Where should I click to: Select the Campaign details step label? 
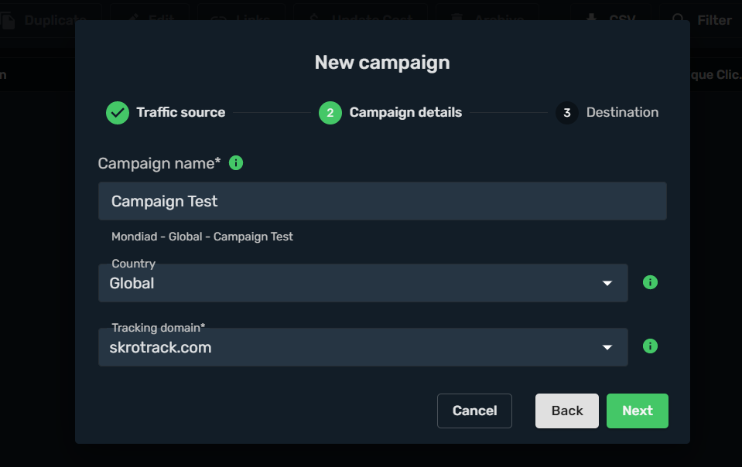(405, 113)
